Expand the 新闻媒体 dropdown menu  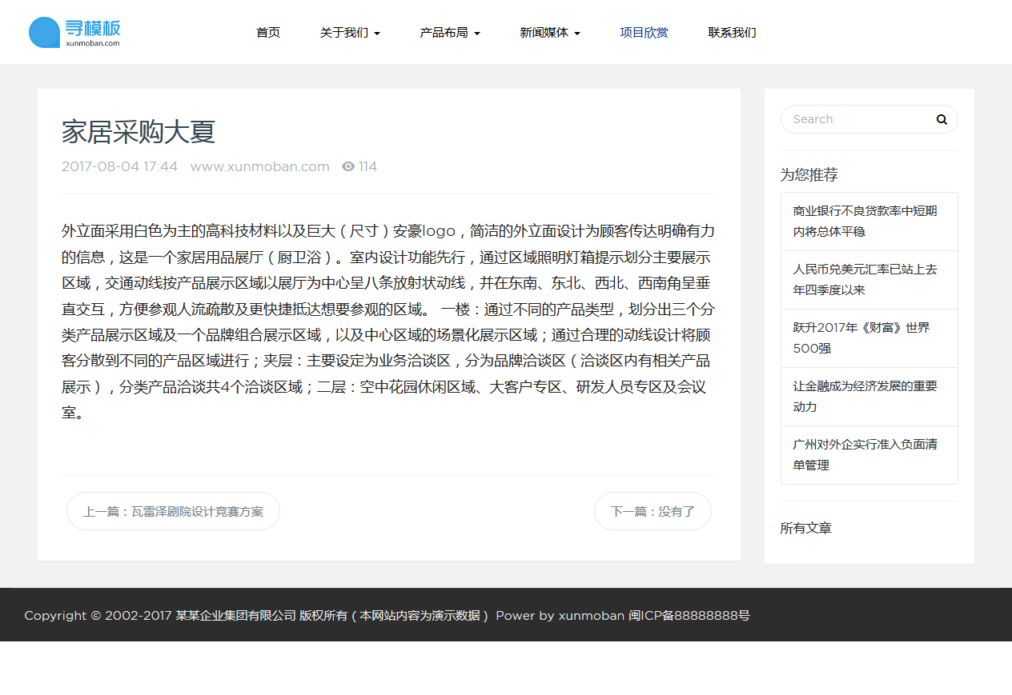click(549, 33)
